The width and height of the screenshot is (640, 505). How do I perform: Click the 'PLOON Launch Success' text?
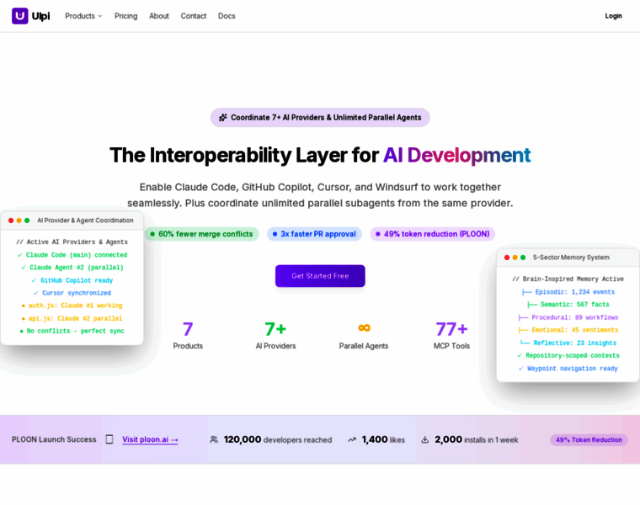54,439
